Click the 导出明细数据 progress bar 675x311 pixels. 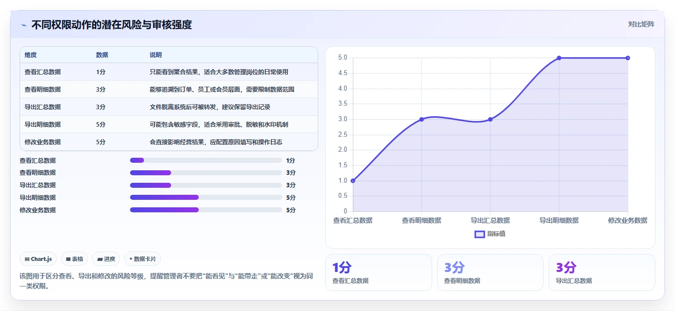click(x=206, y=197)
